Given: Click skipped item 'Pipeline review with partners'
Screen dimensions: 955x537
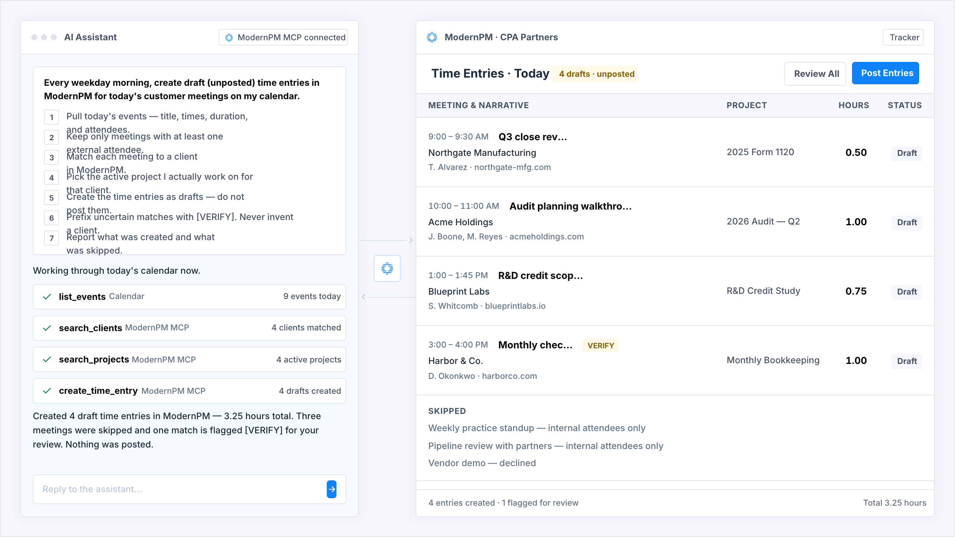Looking at the screenshot, I should pyautogui.click(x=490, y=446).
